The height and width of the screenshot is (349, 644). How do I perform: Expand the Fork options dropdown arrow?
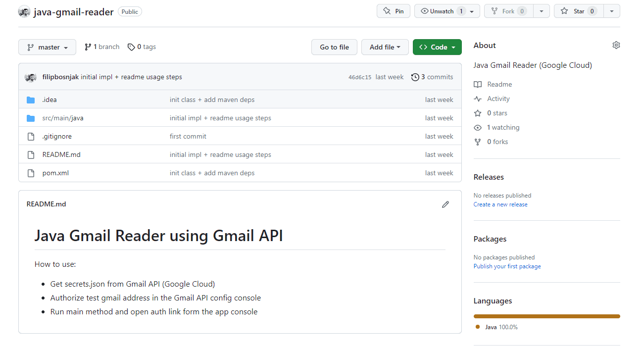coord(542,11)
